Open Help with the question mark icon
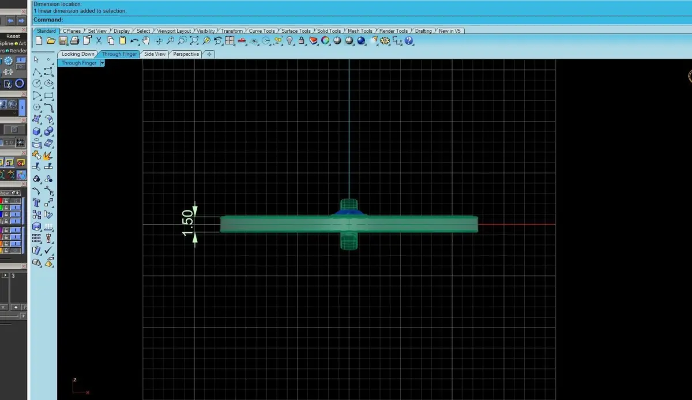 click(x=409, y=41)
